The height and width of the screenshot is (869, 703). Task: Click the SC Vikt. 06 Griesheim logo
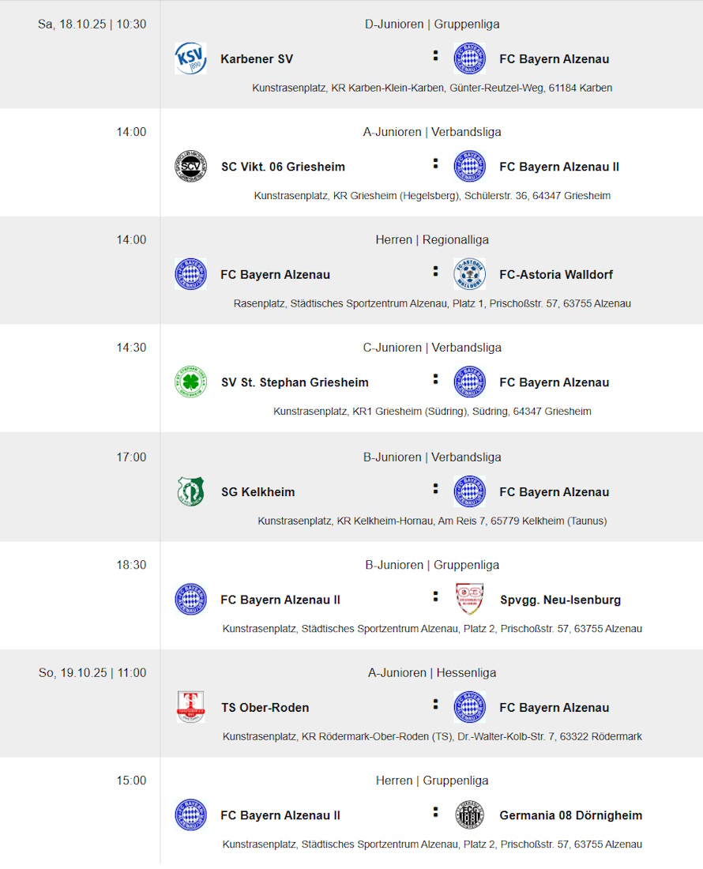[x=190, y=167]
